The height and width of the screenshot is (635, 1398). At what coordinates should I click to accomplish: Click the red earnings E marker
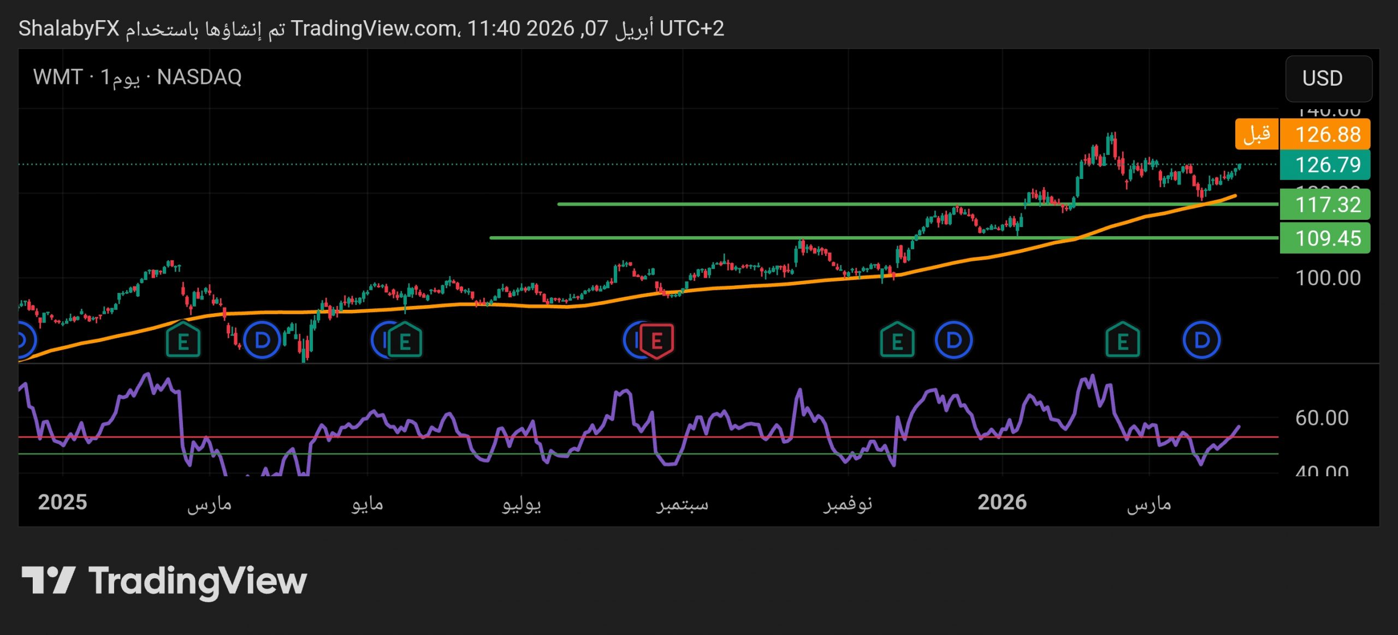(657, 341)
